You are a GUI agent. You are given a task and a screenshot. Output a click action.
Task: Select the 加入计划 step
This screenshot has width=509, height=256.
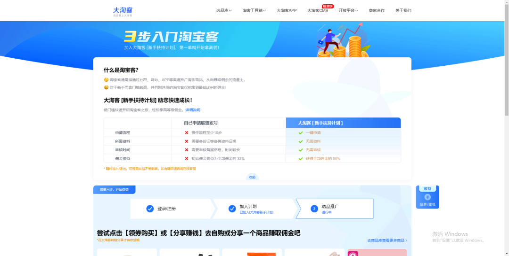click(254, 209)
